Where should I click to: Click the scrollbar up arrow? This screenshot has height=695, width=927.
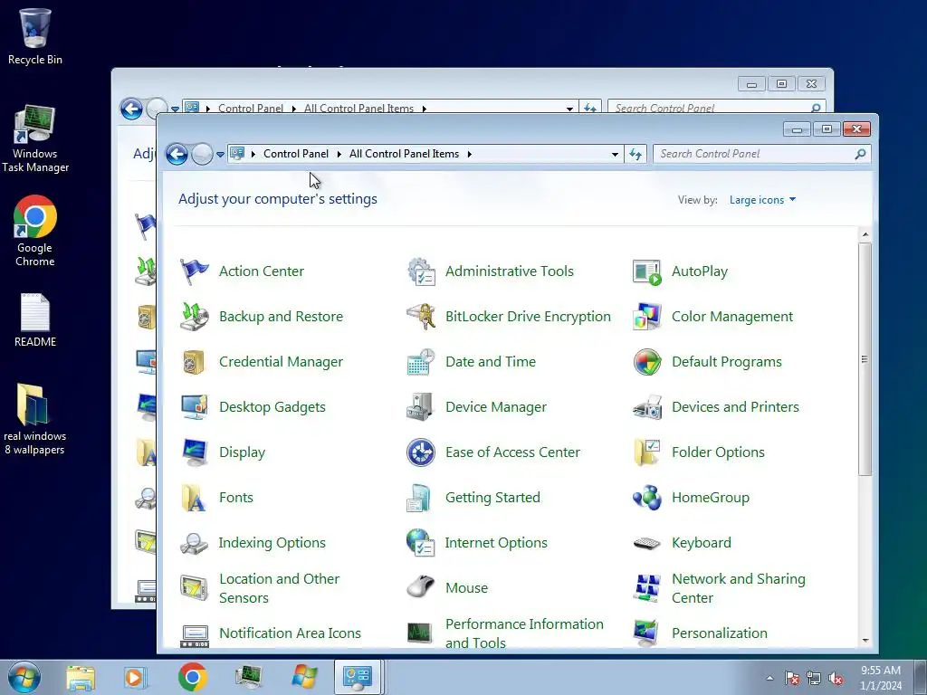[x=865, y=234]
